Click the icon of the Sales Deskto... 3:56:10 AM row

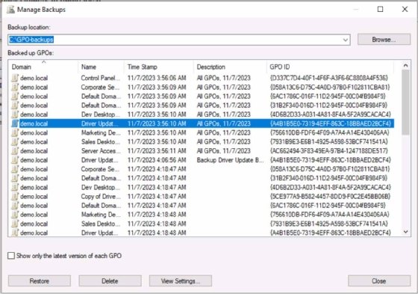point(15,141)
